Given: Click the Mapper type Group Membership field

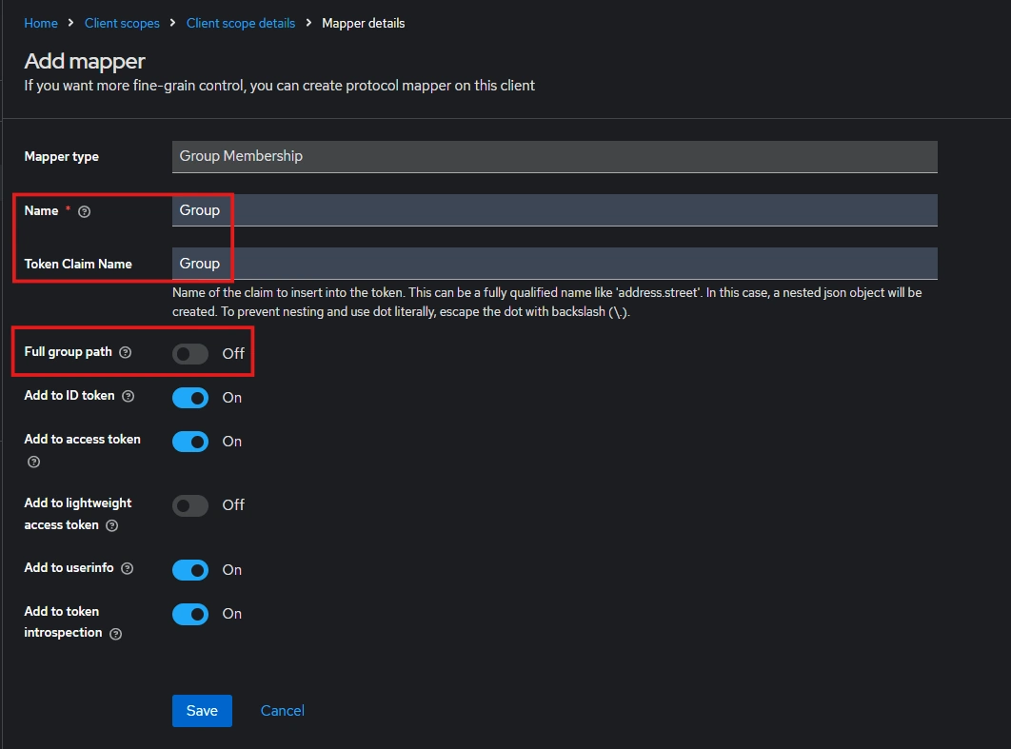Looking at the screenshot, I should (x=554, y=157).
